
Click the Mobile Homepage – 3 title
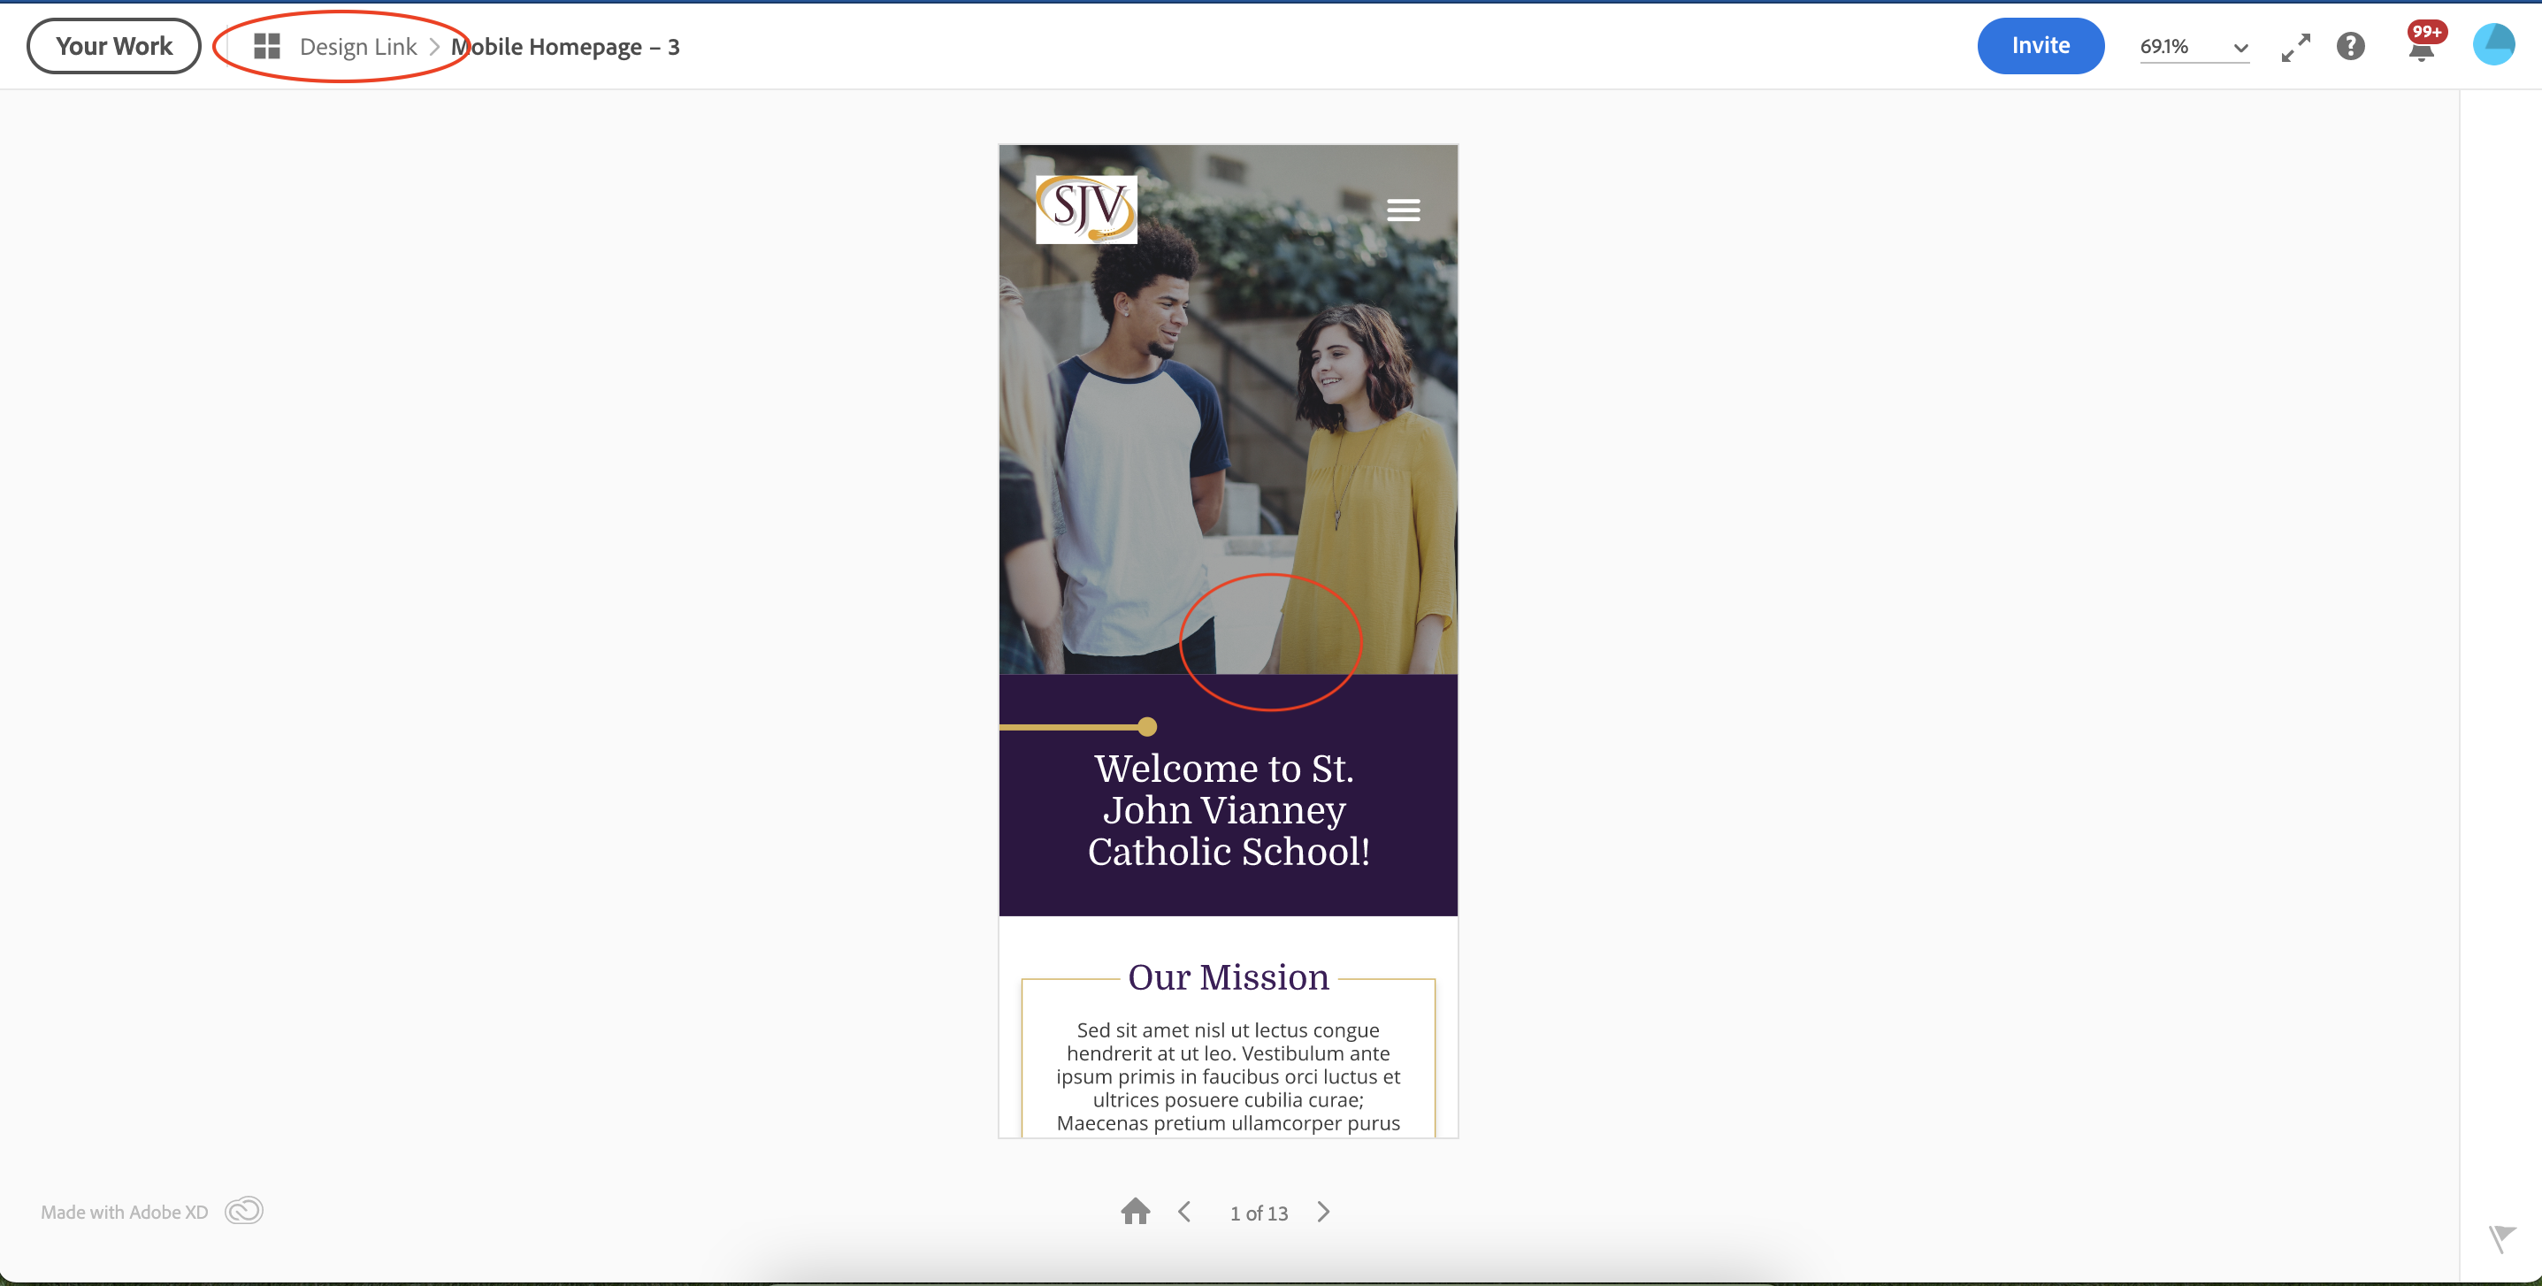(x=565, y=48)
